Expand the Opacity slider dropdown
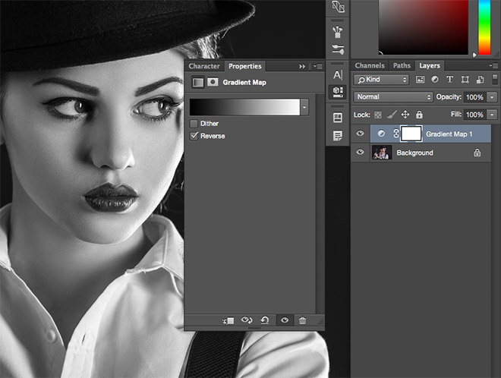This screenshot has height=378, width=501. coord(492,97)
